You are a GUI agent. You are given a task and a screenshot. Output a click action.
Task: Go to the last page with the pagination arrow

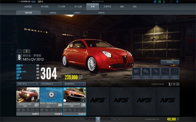120,119
